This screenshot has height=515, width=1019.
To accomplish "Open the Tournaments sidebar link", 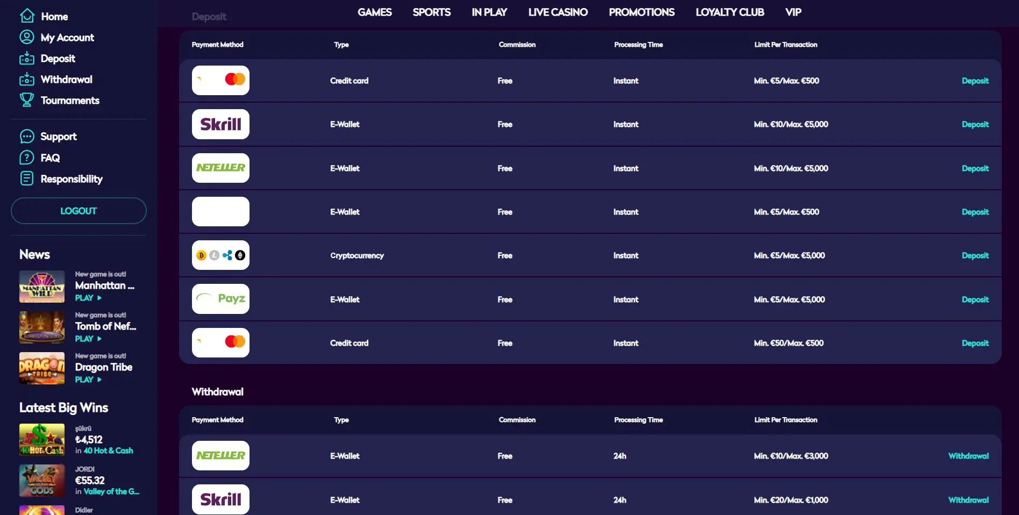I will (x=70, y=101).
